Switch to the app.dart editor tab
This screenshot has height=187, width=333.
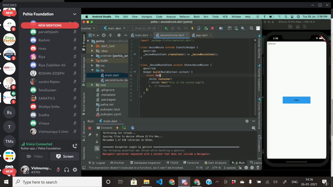(x=201, y=35)
